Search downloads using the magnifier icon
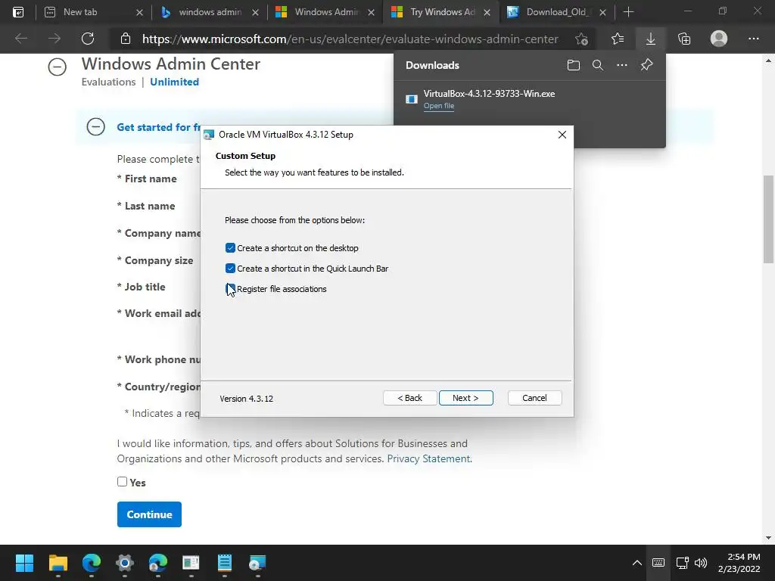The height and width of the screenshot is (581, 775). pos(598,65)
